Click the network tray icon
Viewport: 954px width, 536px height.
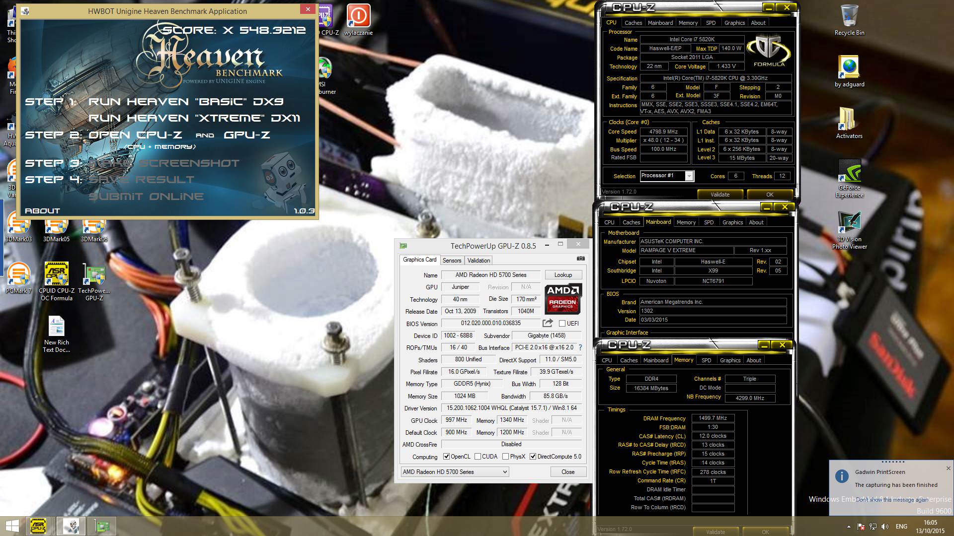[x=873, y=527]
